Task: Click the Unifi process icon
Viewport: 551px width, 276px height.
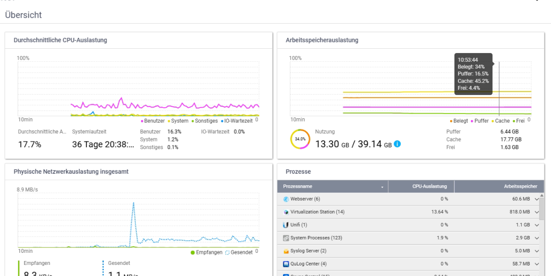Action: click(286, 225)
